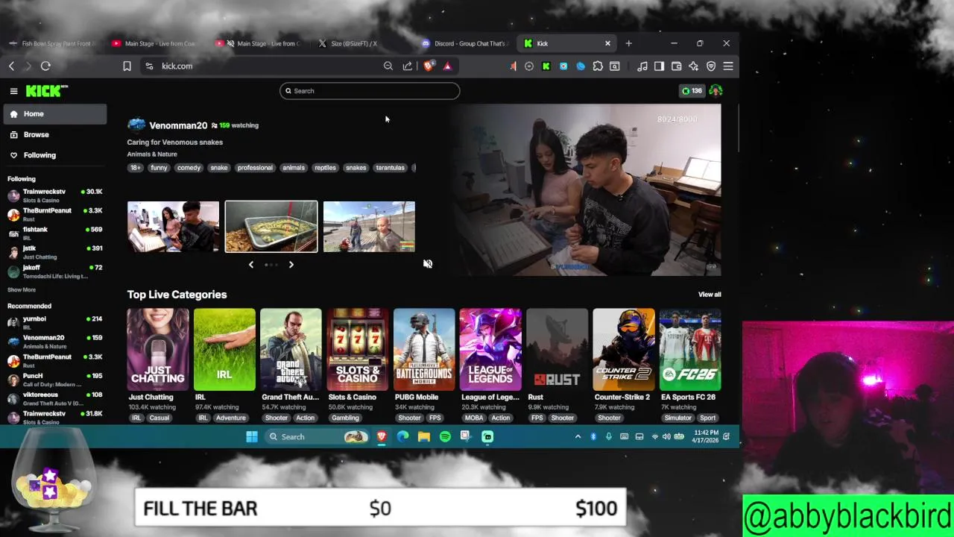Open a new browser tab

click(x=628, y=43)
